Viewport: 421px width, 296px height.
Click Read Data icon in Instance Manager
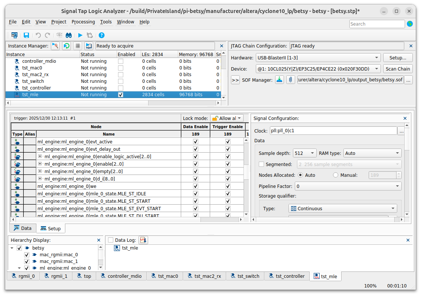[x=89, y=46]
